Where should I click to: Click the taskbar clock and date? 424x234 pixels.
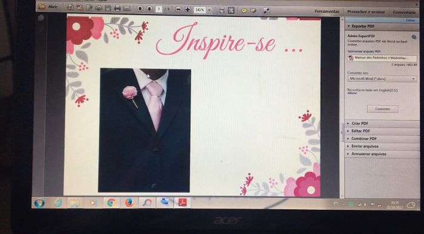(x=394, y=204)
